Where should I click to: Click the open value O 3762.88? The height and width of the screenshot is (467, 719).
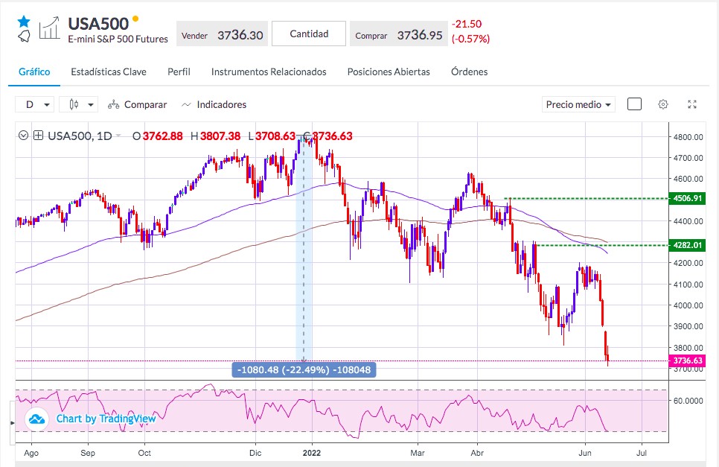[157, 136]
